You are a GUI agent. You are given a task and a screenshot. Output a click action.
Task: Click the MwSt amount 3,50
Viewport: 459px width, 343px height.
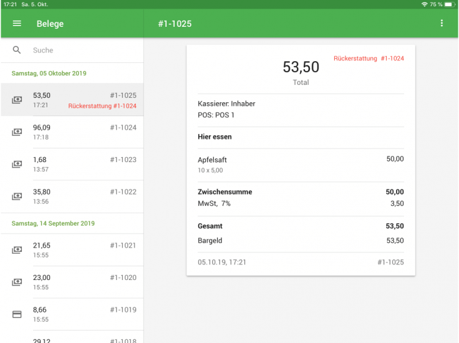[x=397, y=203]
